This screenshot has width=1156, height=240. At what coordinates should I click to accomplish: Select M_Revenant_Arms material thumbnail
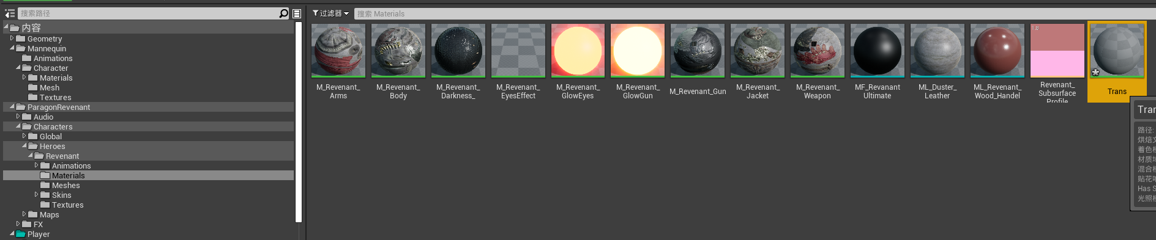tap(338, 51)
